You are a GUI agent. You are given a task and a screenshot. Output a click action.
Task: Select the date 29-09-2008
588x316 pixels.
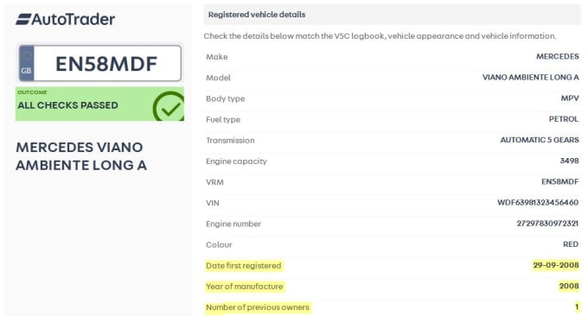coord(556,265)
